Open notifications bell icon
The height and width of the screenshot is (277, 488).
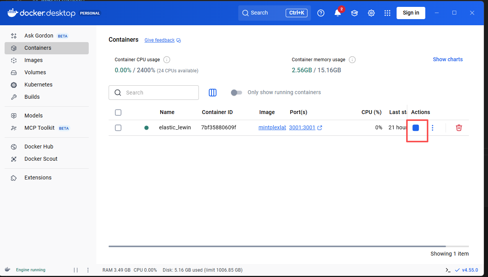click(x=337, y=13)
